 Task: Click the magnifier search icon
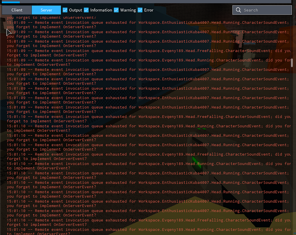[x=238, y=10]
